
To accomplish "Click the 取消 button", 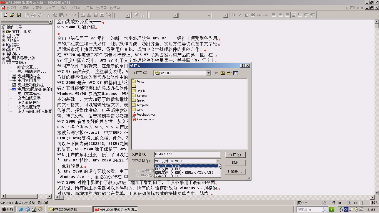I will [x=235, y=163].
